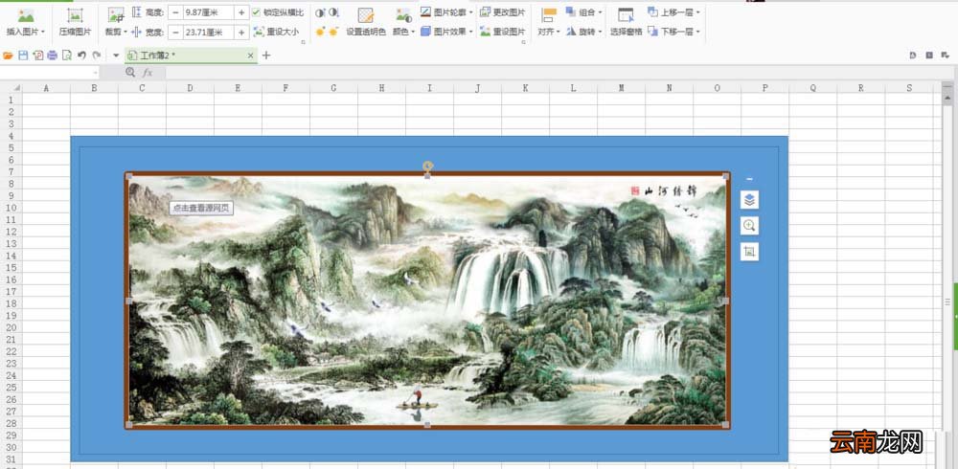
Task: Increase the 高度 height with the plus button
Action: [241, 12]
